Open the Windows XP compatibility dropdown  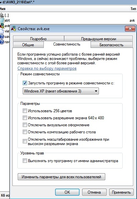(x=61, y=91)
